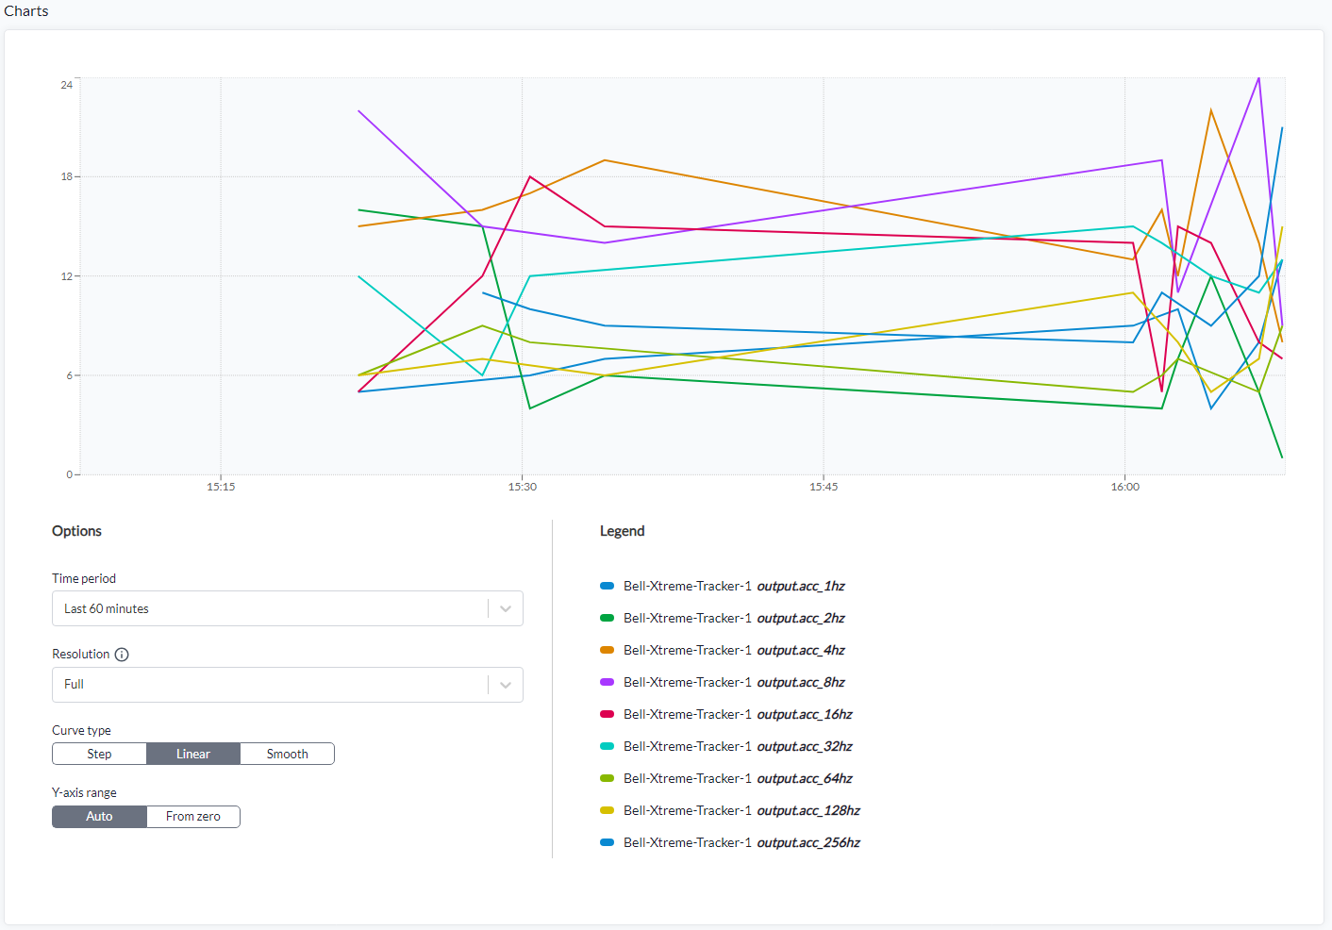Image resolution: width=1332 pixels, height=930 pixels.
Task: Select the Linear curve type
Action: tap(193, 754)
